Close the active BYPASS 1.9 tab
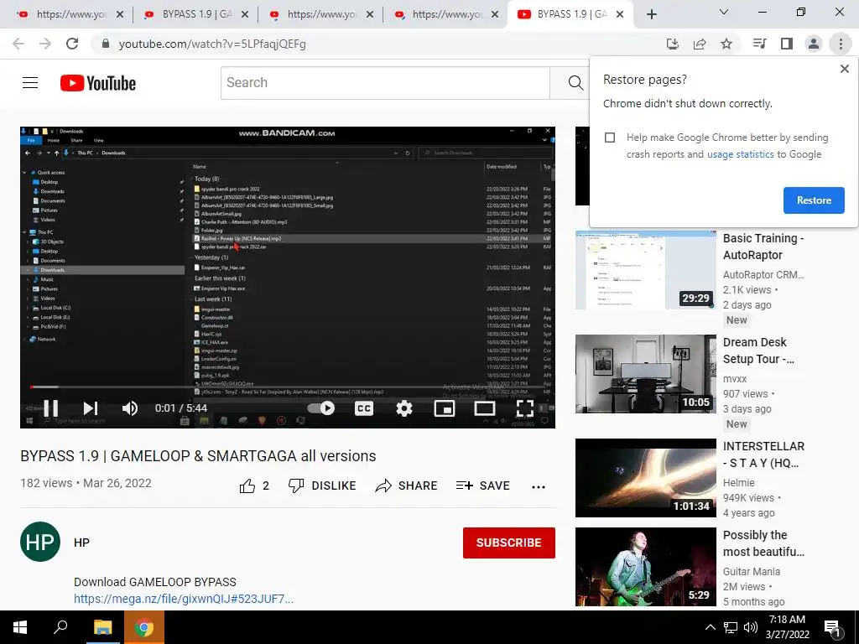This screenshot has height=644, width=859. 620,14
